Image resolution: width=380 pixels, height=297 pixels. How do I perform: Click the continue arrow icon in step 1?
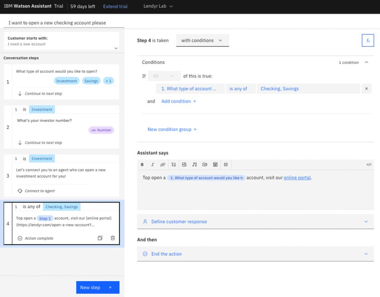pyautogui.click(x=20, y=93)
